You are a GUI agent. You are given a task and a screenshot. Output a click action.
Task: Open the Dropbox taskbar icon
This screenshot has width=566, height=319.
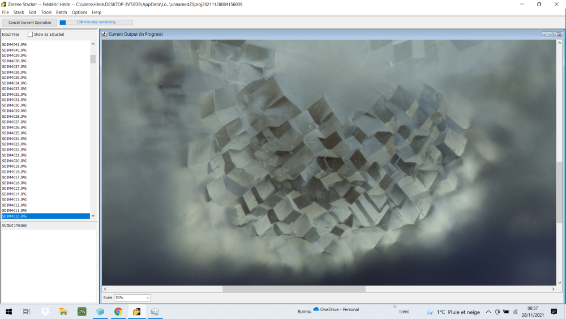[x=45, y=312]
